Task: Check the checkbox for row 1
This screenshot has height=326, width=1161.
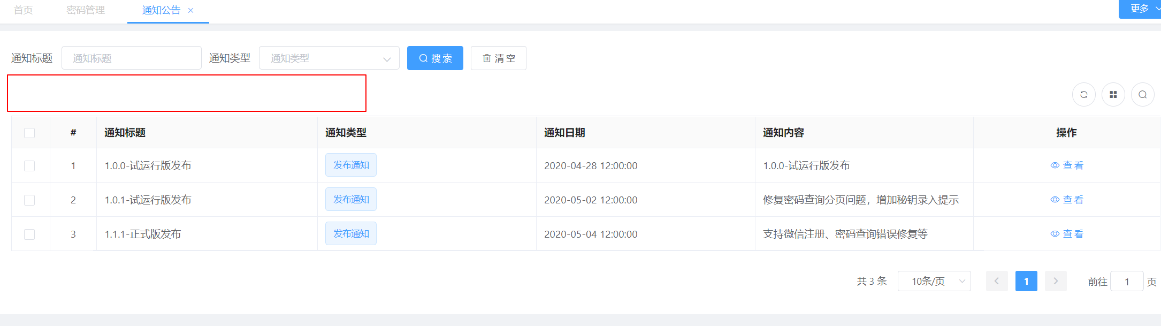Action: click(29, 166)
